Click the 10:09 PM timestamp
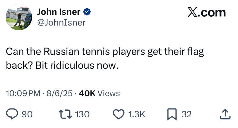 pyautogui.click(x=23, y=93)
